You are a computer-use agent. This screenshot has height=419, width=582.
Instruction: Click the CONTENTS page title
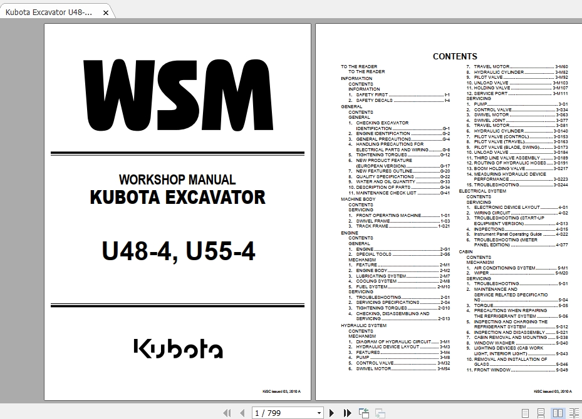click(455, 56)
